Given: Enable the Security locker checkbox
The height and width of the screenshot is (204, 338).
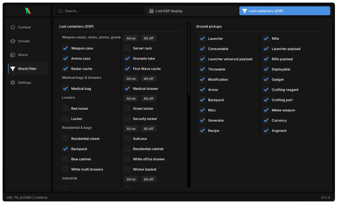Looking at the screenshot, I should pyautogui.click(x=127, y=119).
